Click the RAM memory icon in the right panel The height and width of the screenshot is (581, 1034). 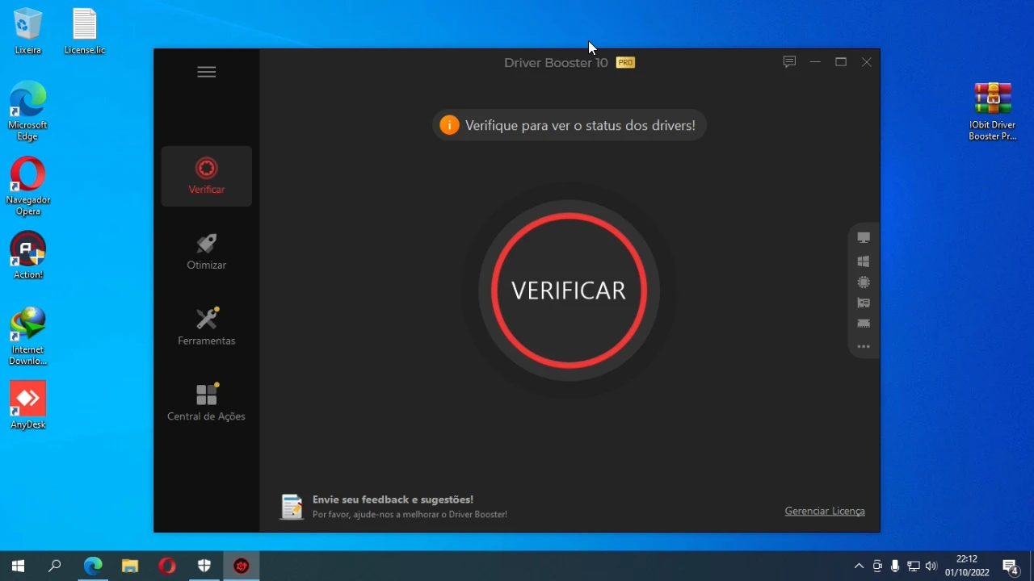(x=864, y=324)
